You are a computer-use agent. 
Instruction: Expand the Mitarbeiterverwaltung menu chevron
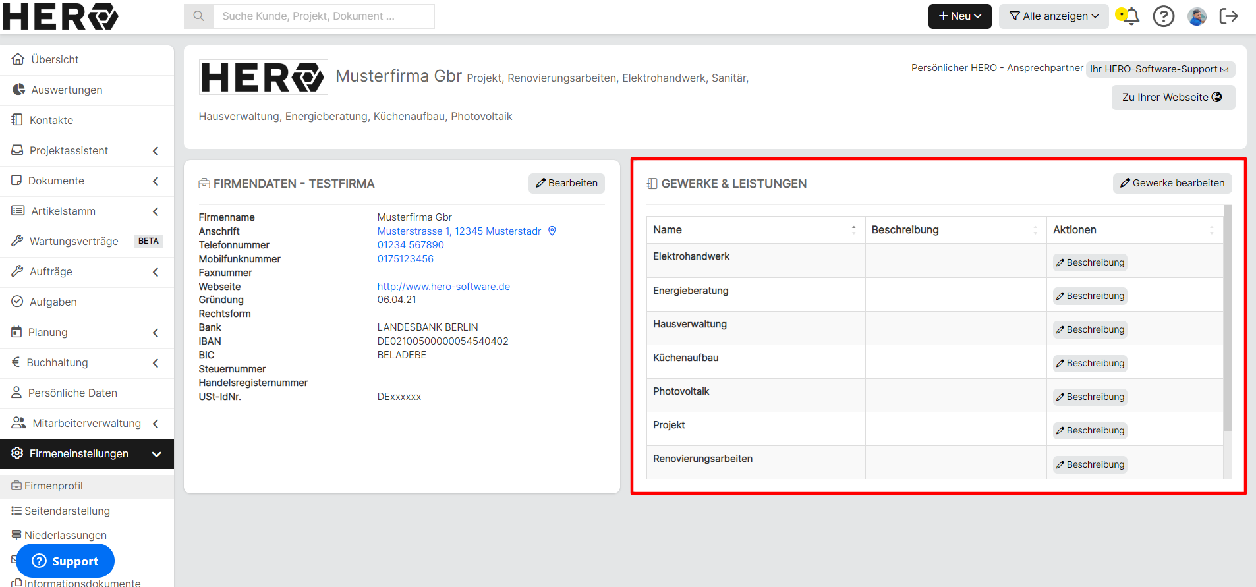(x=156, y=424)
